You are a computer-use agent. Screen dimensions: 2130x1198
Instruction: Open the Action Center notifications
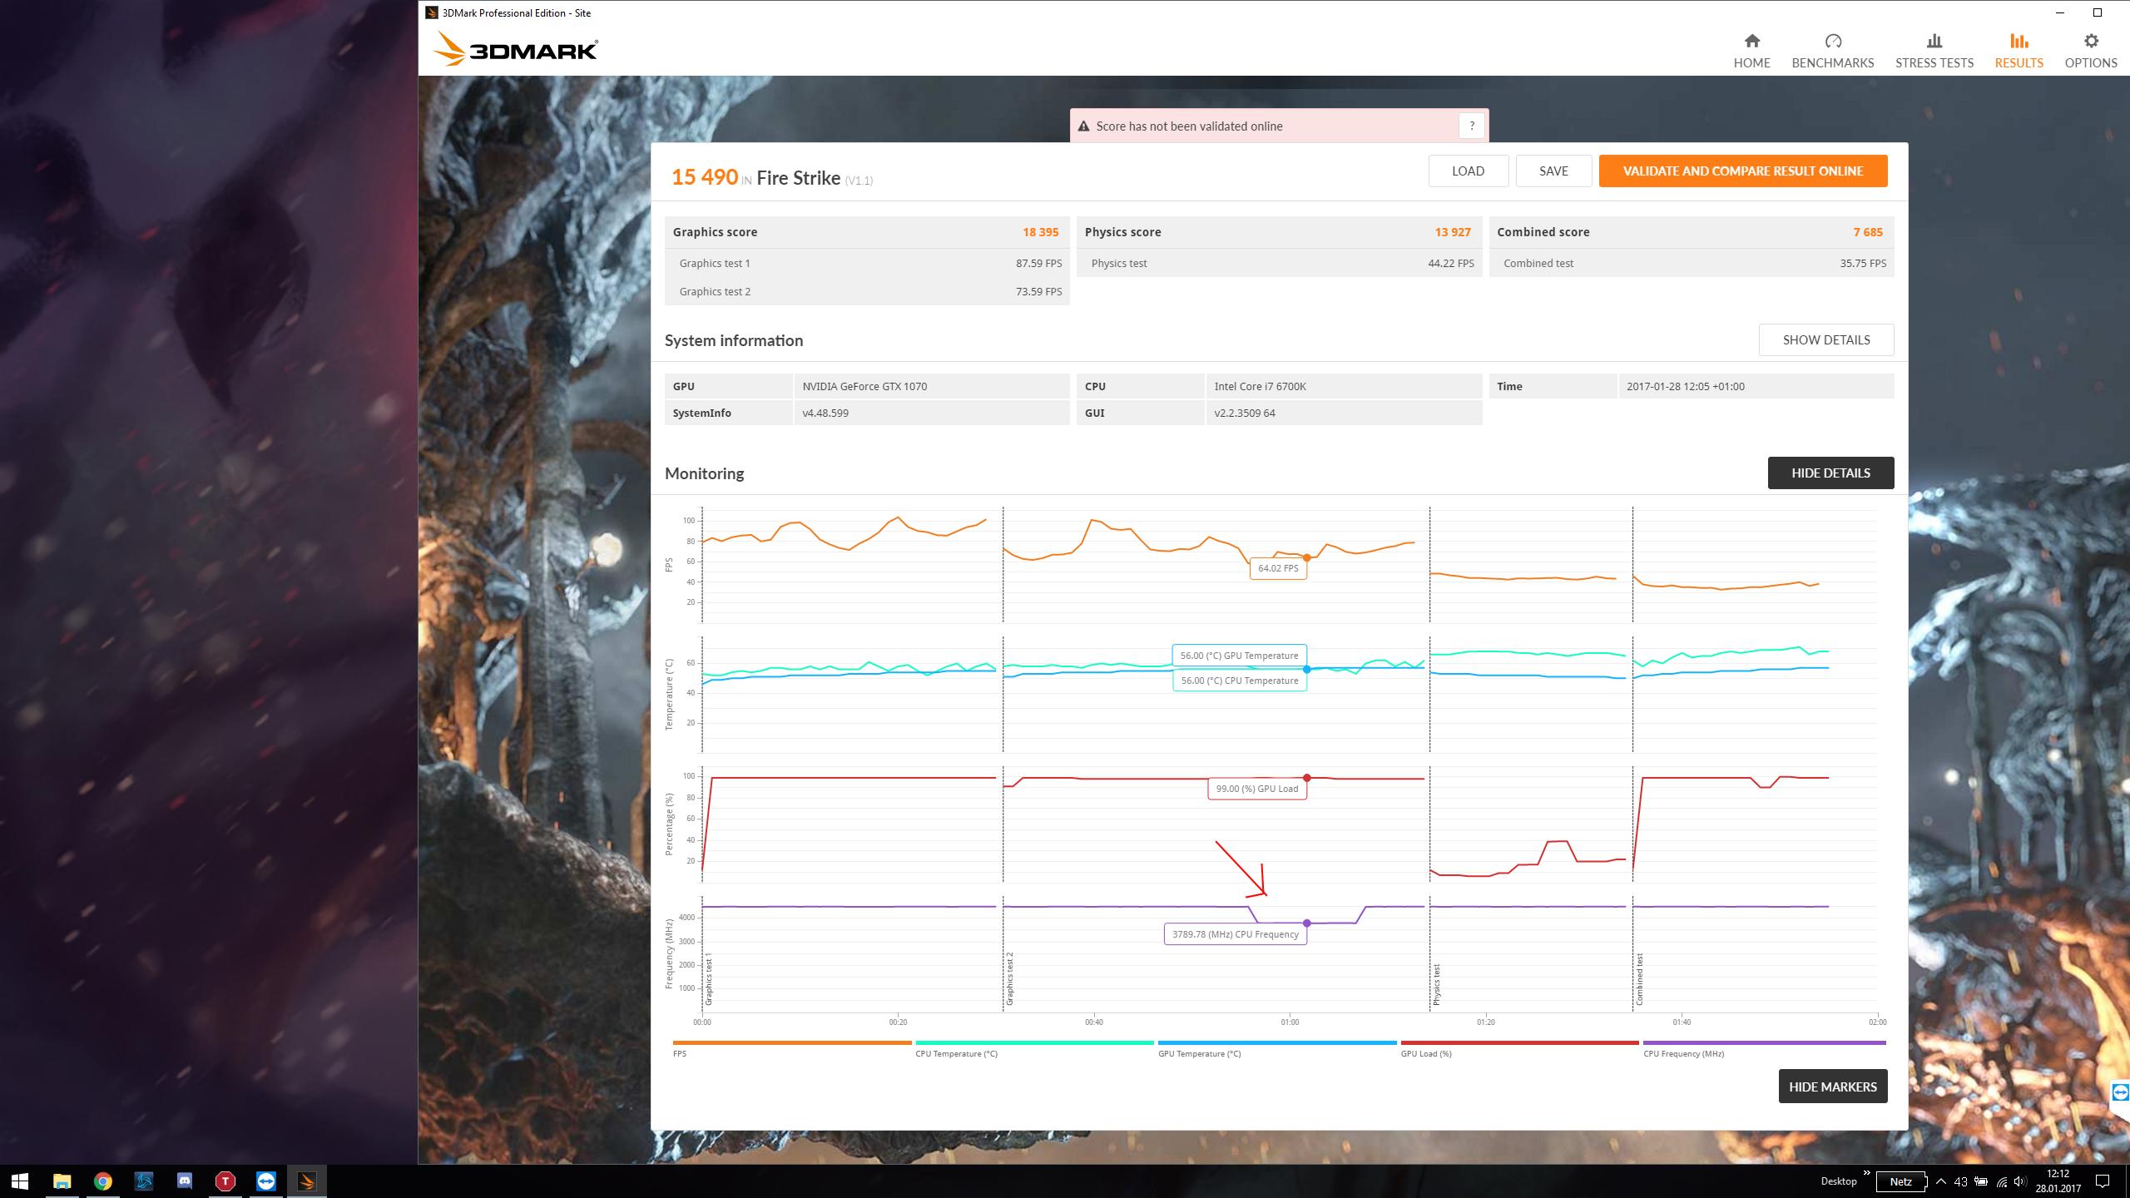2102,1181
